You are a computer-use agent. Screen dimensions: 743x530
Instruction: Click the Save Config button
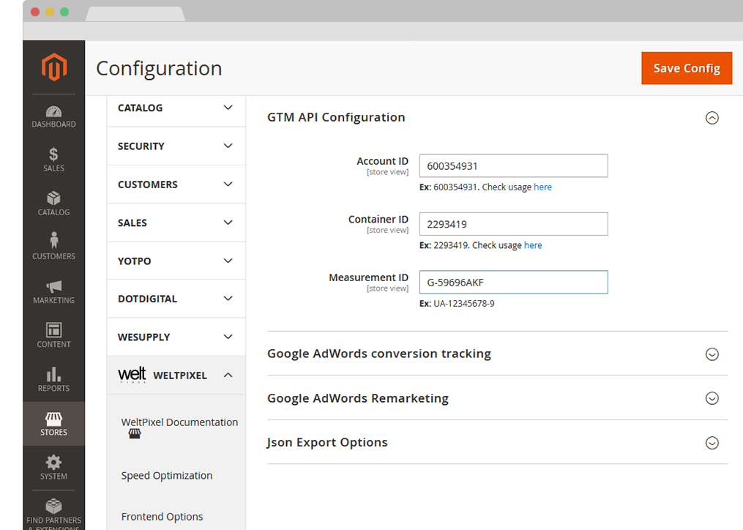point(687,68)
